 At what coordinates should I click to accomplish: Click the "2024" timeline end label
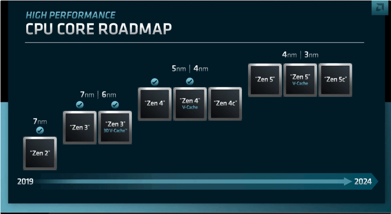363,182
